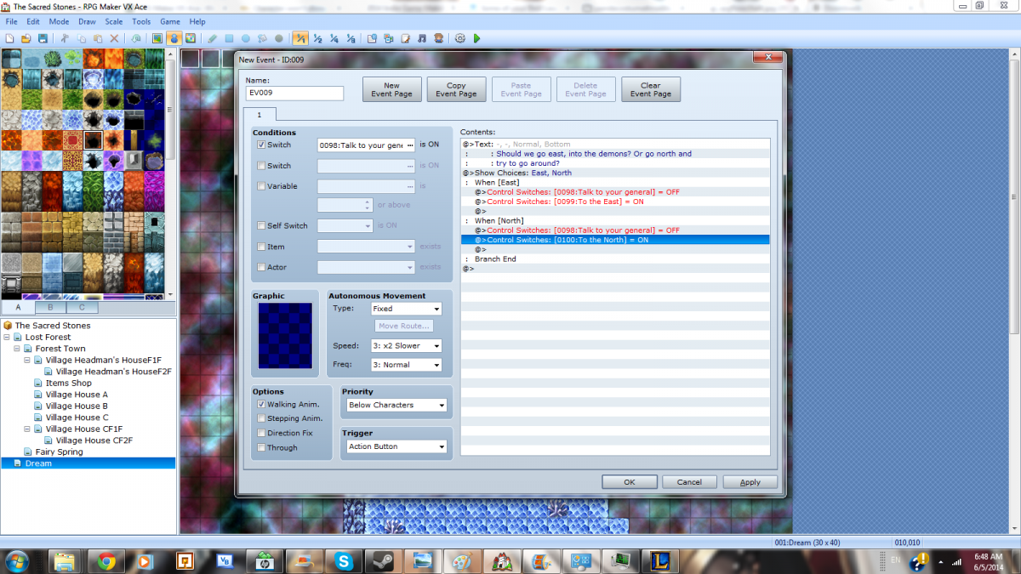Expand the Speed x2 Slower dropdown
The height and width of the screenshot is (574, 1021).
click(x=407, y=346)
